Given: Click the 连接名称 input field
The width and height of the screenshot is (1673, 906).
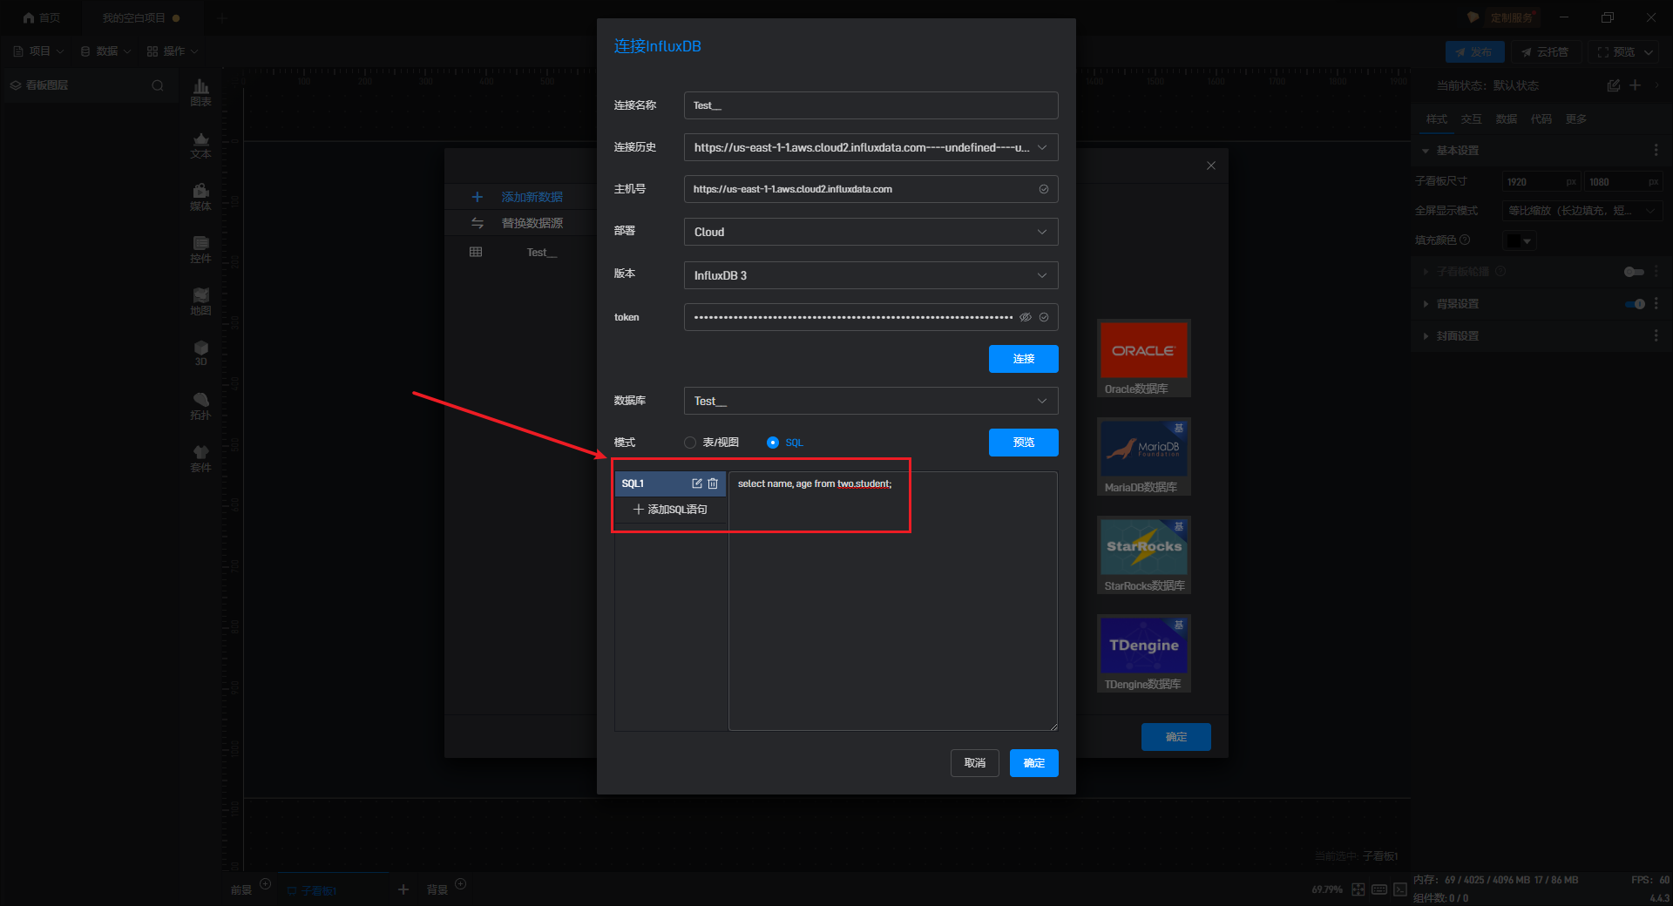Looking at the screenshot, I should click(870, 105).
